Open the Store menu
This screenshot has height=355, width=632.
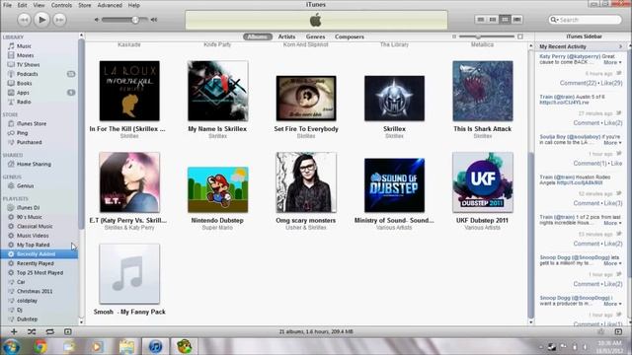click(x=84, y=5)
